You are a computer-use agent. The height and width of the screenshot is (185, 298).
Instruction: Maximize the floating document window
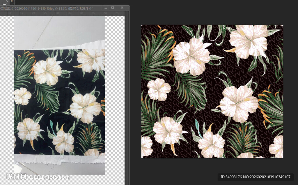[113, 8]
